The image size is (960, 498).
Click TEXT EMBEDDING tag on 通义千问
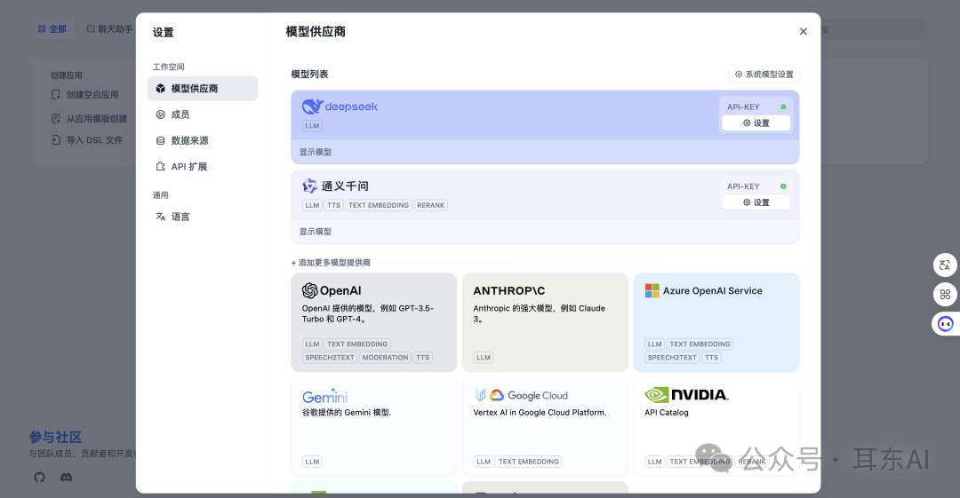click(x=379, y=206)
